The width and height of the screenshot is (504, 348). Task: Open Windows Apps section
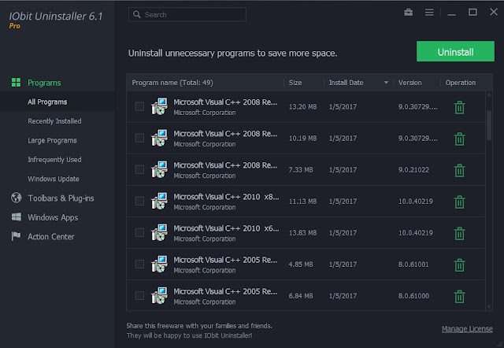(x=53, y=217)
